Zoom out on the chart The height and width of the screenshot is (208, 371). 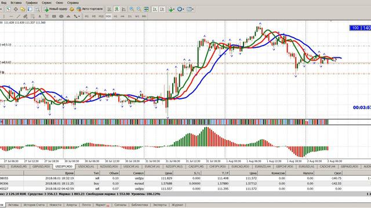click(139, 9)
